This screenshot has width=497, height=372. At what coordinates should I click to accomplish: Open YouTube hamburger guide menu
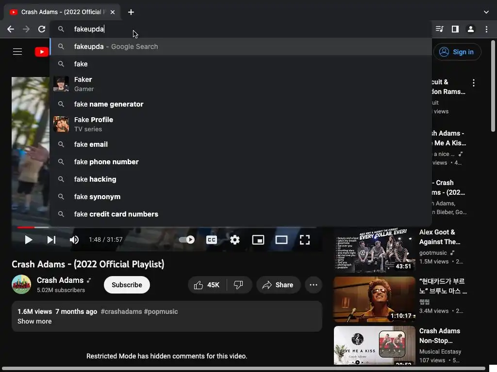click(17, 51)
